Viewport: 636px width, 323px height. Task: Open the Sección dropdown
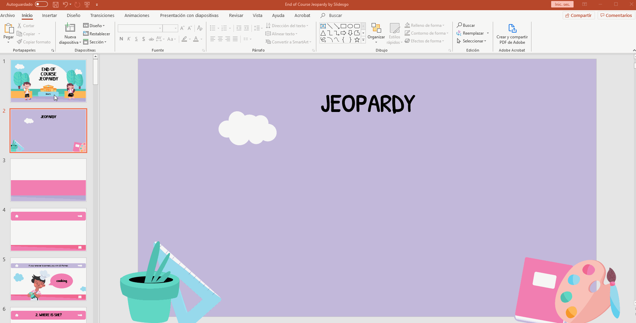[x=95, y=42]
